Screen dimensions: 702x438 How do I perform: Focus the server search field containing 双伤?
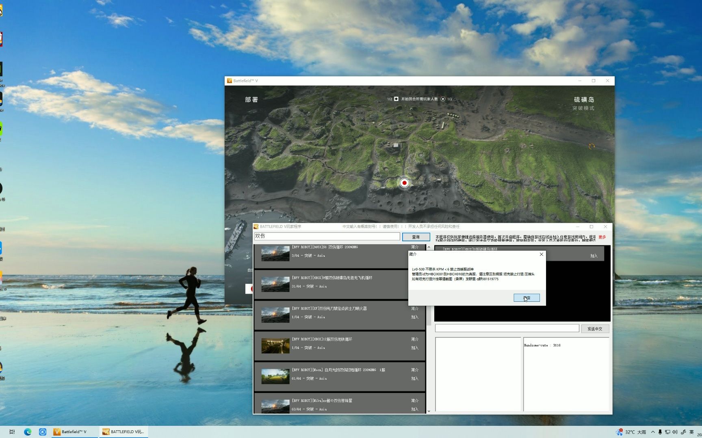tap(327, 236)
